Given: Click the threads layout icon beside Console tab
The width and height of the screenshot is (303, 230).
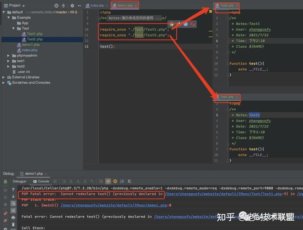Looking at the screenshot, I should tap(55, 181).
